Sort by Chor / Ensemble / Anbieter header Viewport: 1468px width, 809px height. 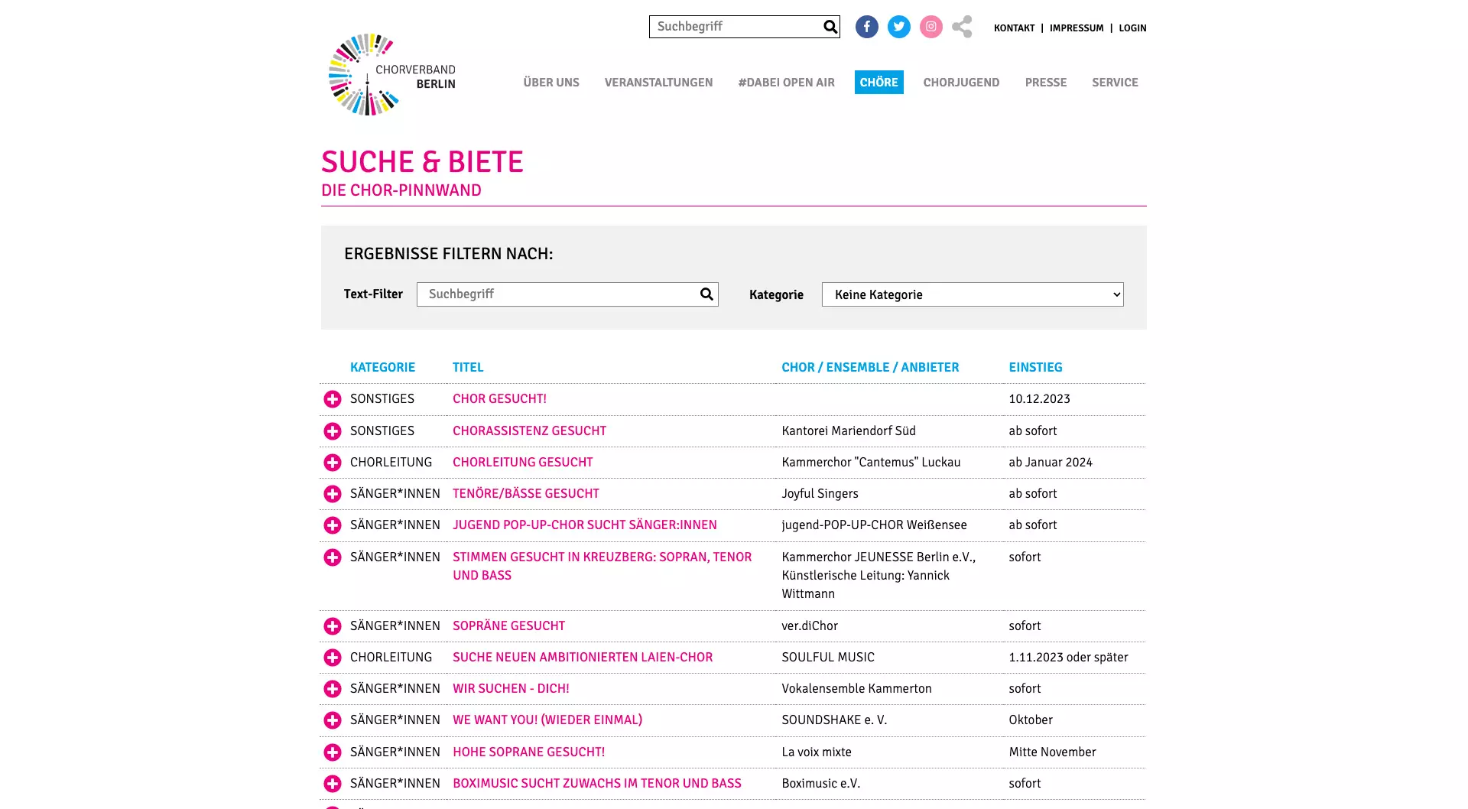click(x=870, y=367)
